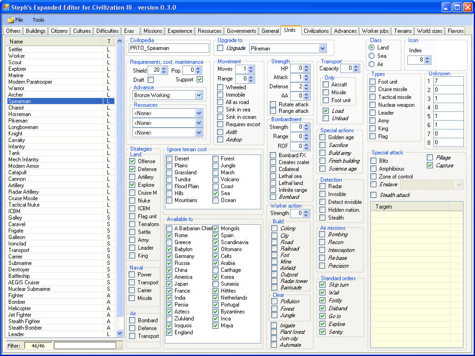Viewport: 475px width, 356px height.
Task: Adjust the Icon Index stepper
Action: click(427, 60)
